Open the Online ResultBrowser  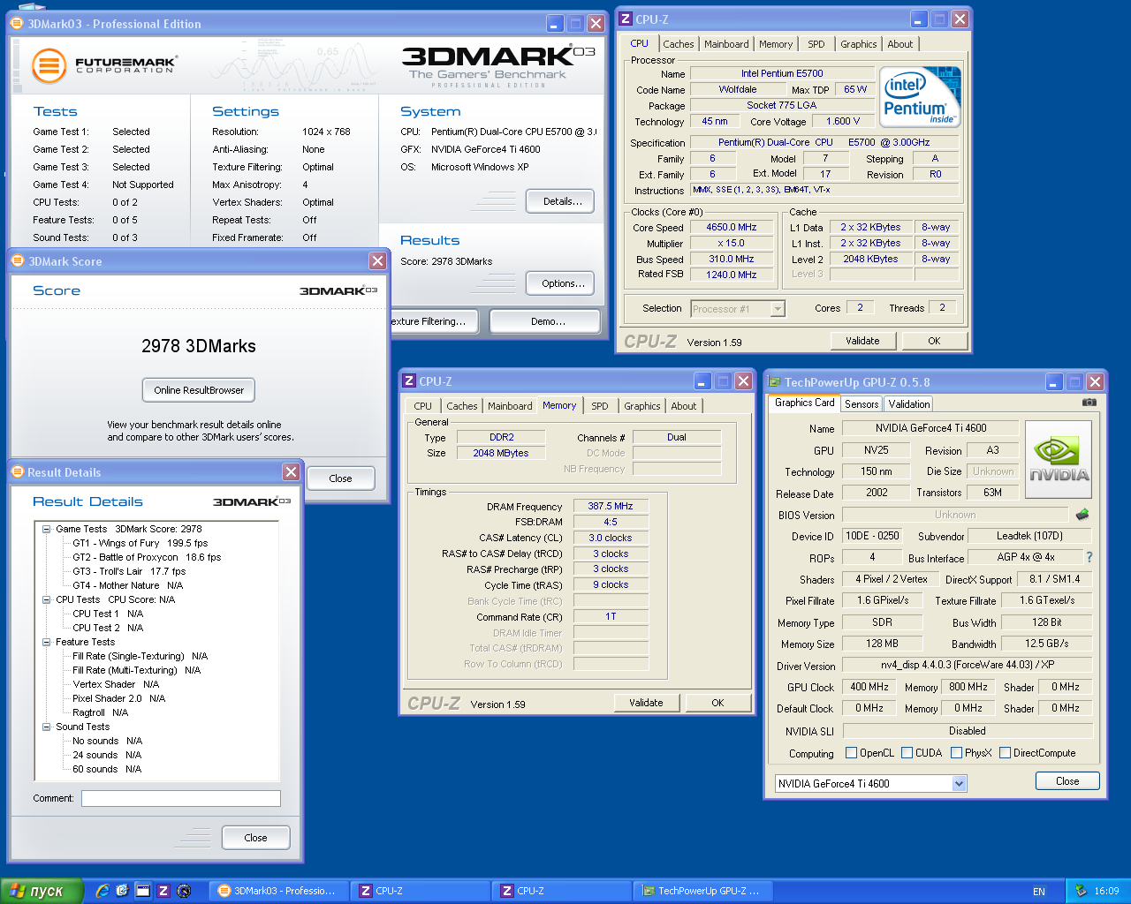199,390
